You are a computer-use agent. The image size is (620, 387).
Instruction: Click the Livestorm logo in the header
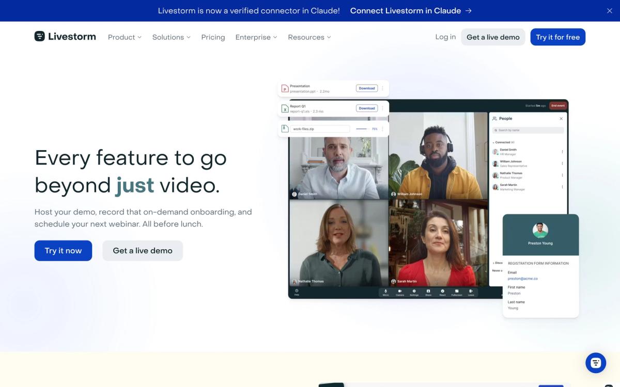pos(65,37)
